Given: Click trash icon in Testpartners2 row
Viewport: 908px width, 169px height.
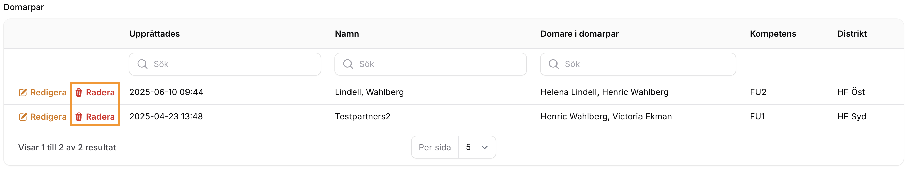Looking at the screenshot, I should coord(79,117).
